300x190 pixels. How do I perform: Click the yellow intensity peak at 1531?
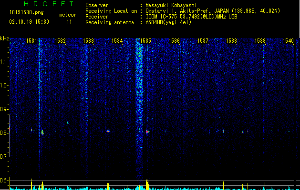tap(31, 184)
